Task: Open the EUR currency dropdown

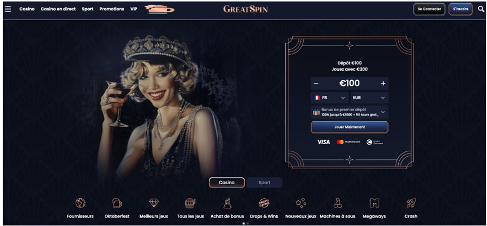Action: click(x=370, y=97)
